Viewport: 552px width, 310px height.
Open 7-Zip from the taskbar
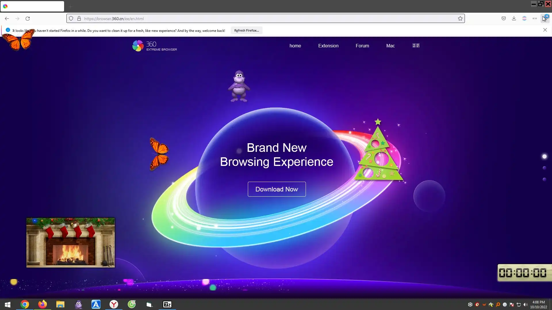tap(167, 304)
